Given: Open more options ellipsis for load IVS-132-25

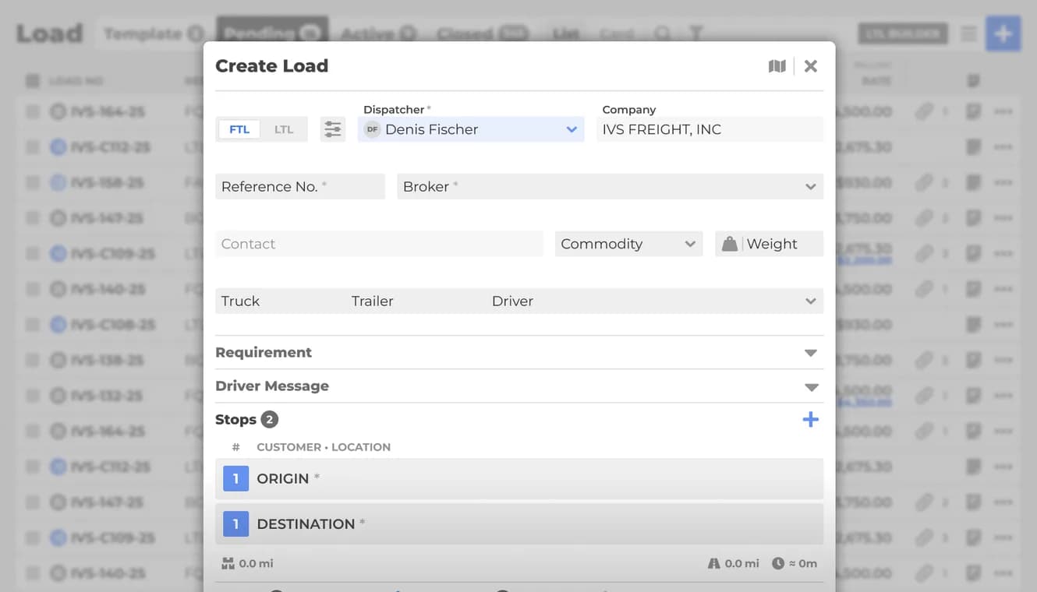Looking at the screenshot, I should 1003,396.
